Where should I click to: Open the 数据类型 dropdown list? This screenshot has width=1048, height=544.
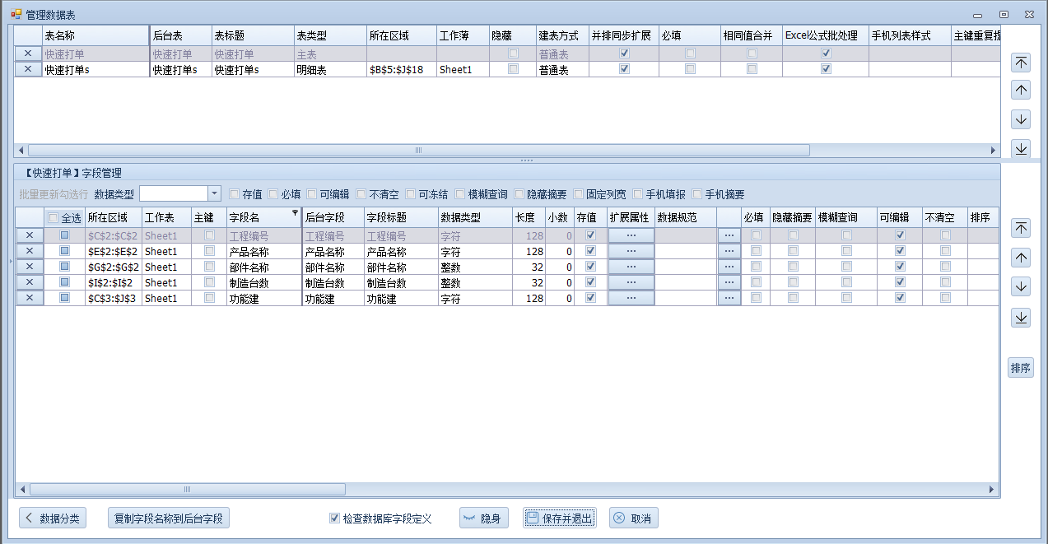[214, 193]
